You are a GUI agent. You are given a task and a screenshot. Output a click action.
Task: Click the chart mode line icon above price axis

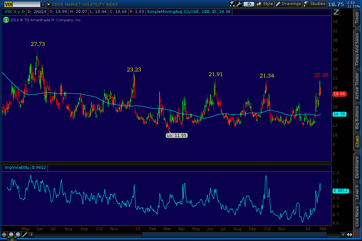[336, 12]
